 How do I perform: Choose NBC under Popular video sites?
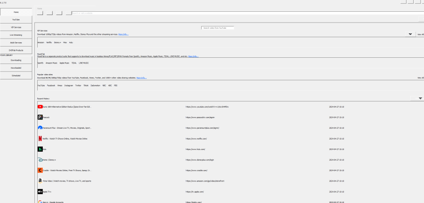coord(104,85)
